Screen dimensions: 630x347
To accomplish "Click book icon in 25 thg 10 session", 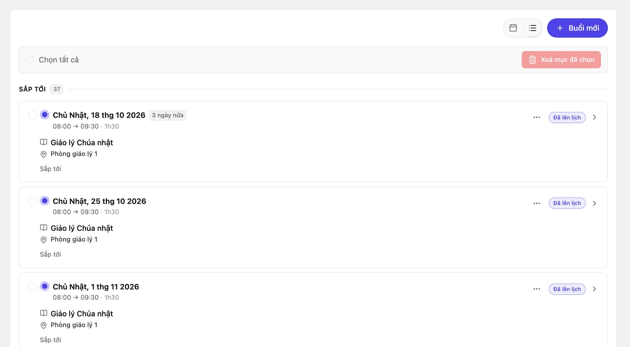I will coord(44,228).
